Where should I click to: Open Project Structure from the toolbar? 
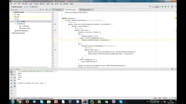click(x=172, y=7)
